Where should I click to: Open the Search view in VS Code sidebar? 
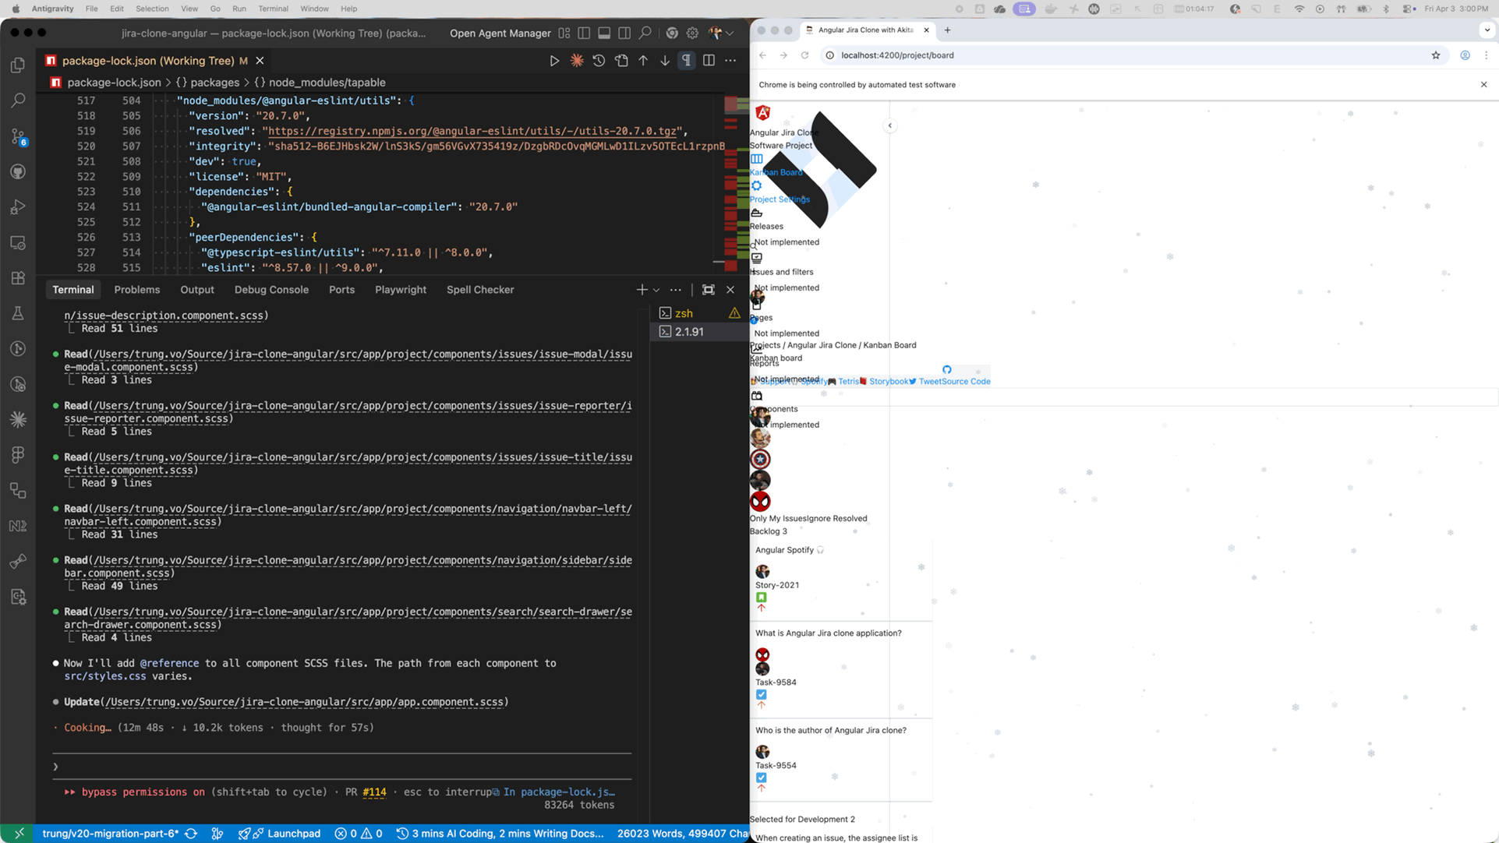coord(17,100)
